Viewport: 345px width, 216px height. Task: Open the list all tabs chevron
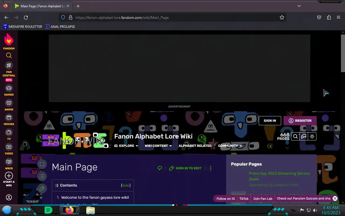[x=299, y=6]
